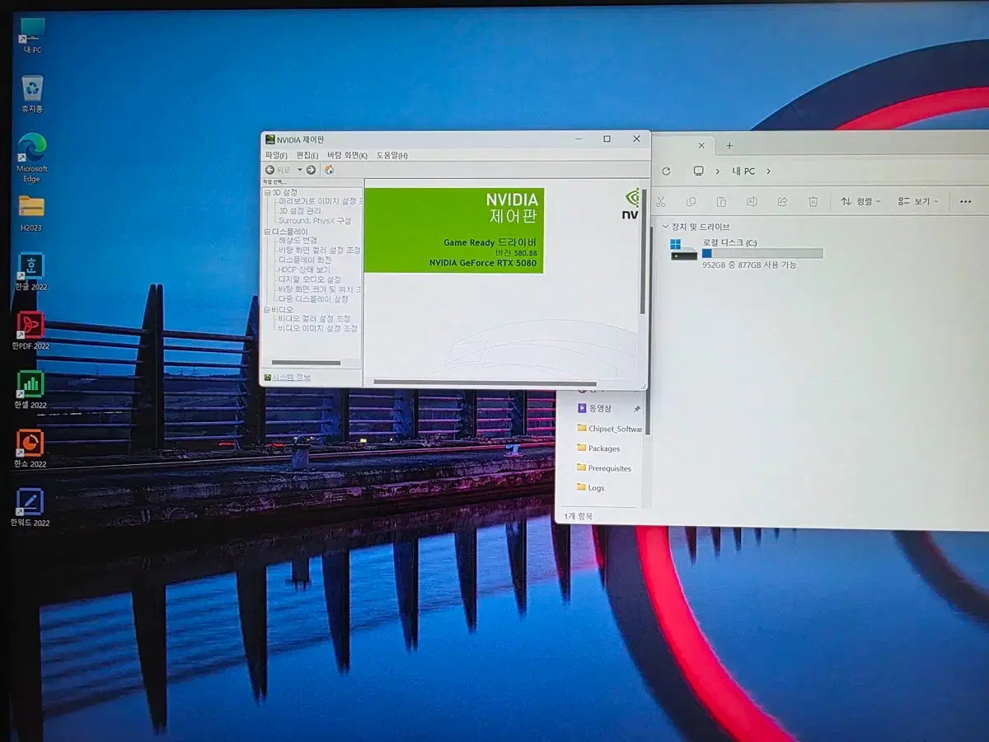
Task: Select 바탕 화면 크기 및 위치 item
Action: tap(320, 289)
